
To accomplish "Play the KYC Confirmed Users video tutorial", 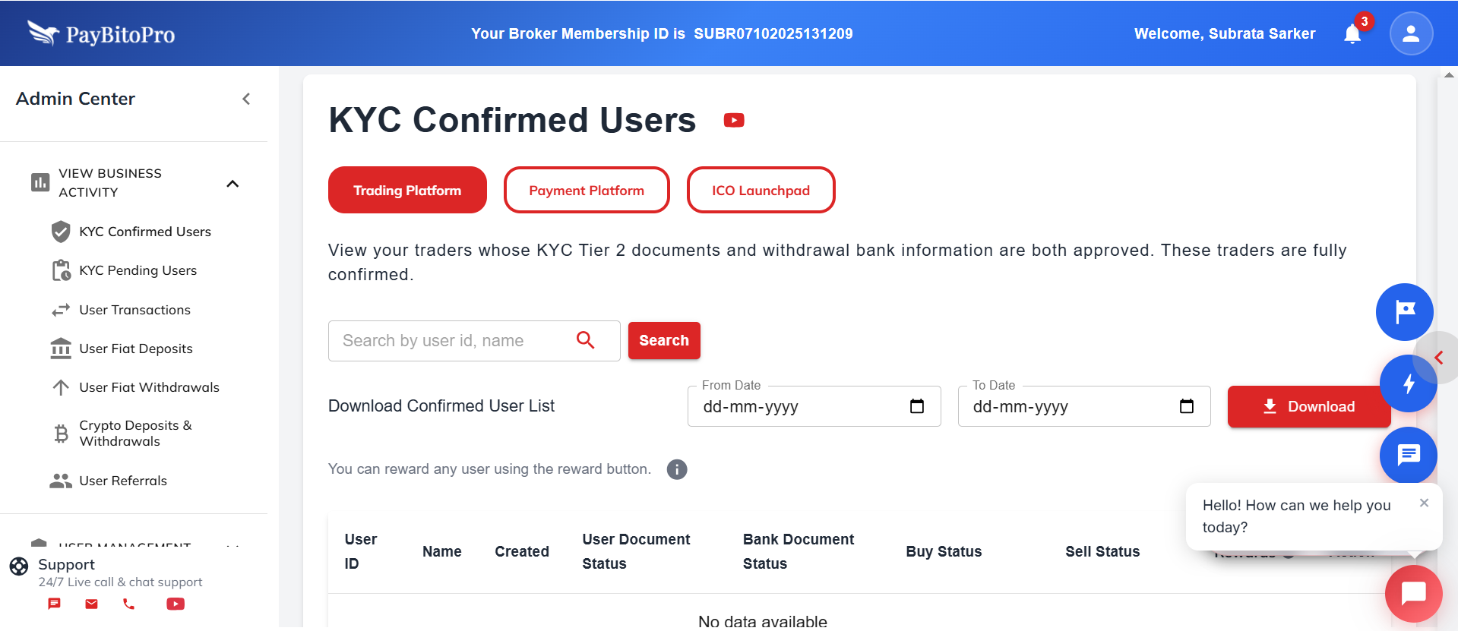I will [x=734, y=120].
